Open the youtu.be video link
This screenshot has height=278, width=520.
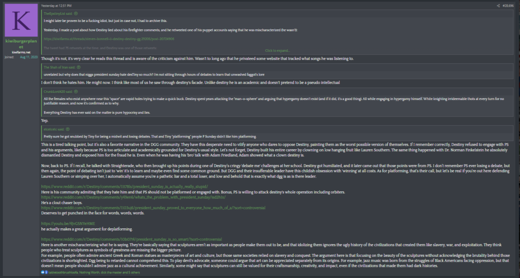coord(68,224)
